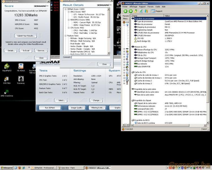Open the DVD Flick desktop icon
The height and width of the screenshot is (170, 212).
pyautogui.click(x=7, y=80)
